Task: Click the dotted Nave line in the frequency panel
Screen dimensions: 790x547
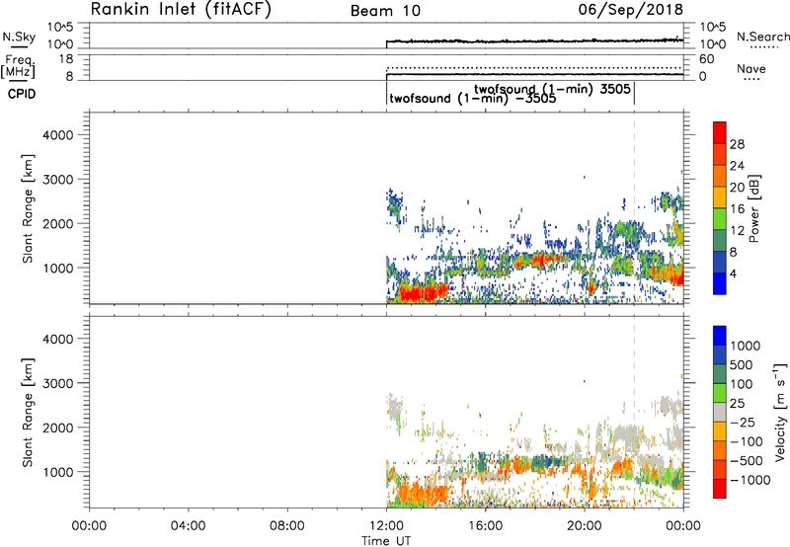Action: (534, 67)
